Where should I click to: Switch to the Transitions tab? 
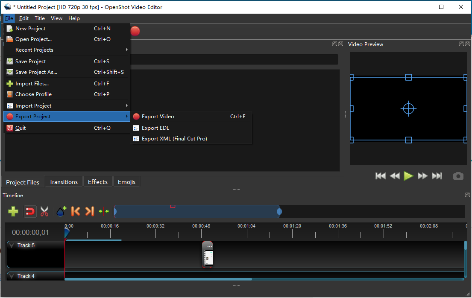pos(64,182)
